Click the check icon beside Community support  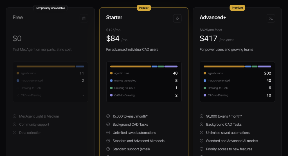coord(15,124)
